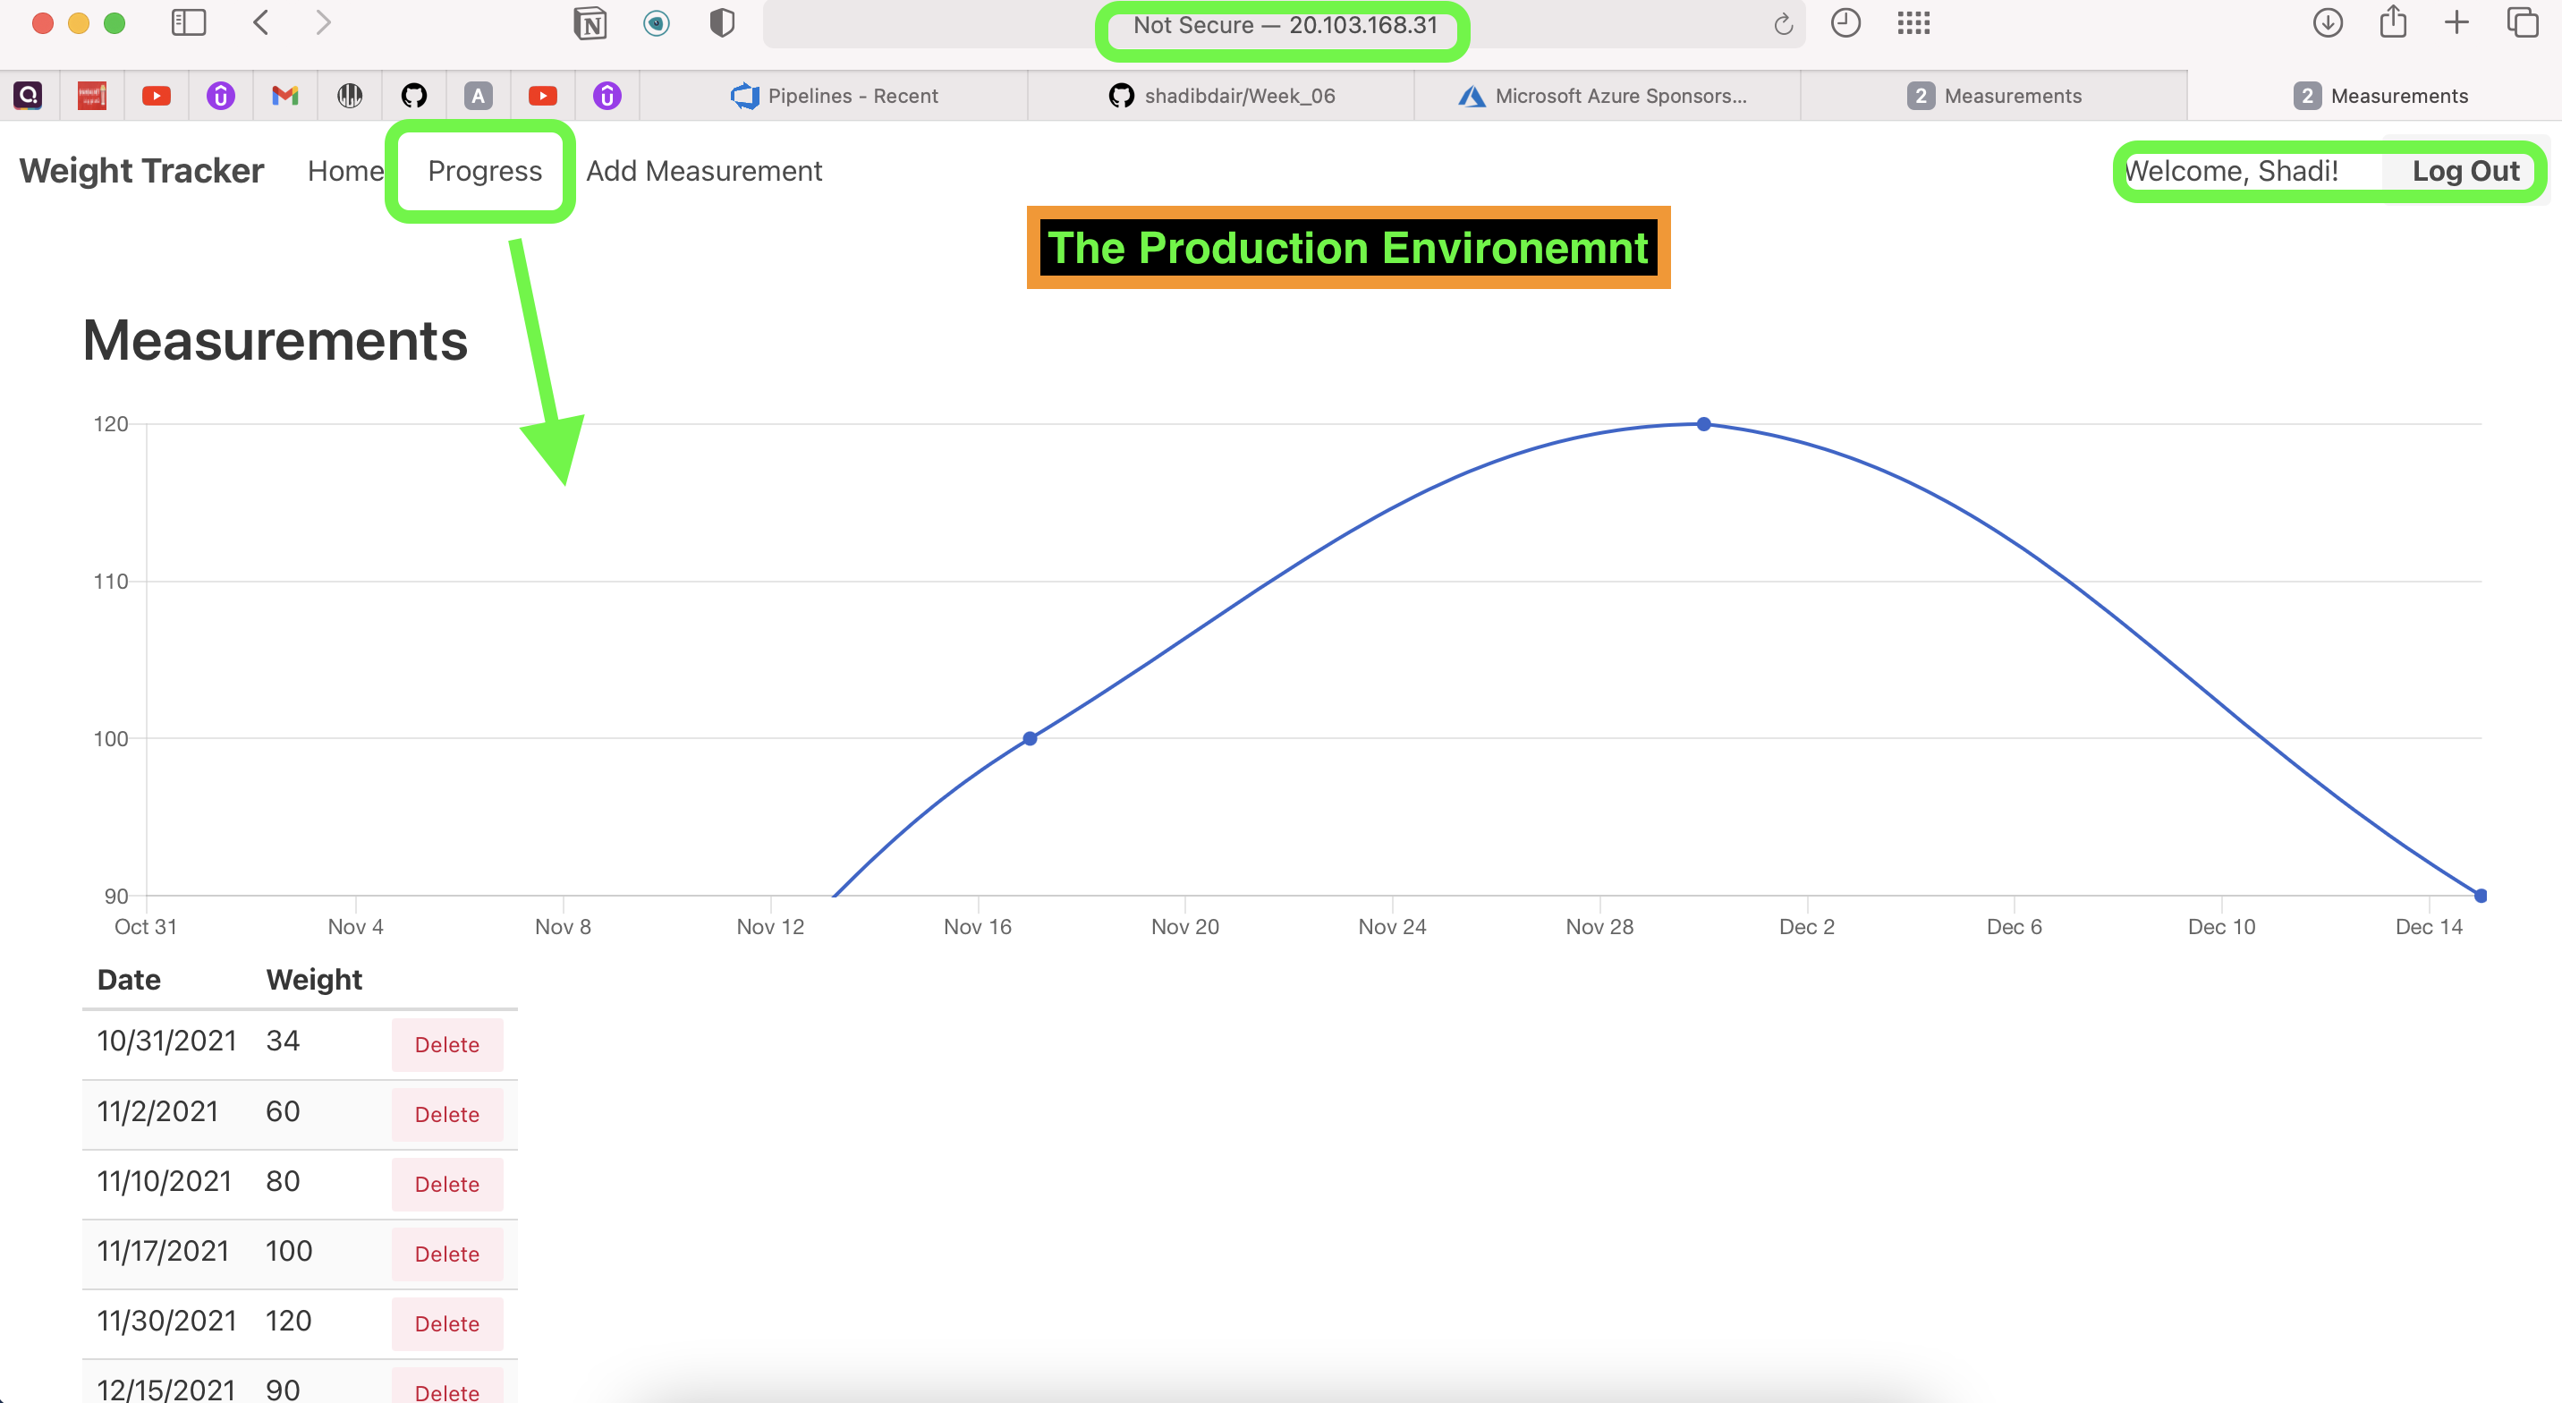This screenshot has height=1403, width=2562.
Task: Click the Log Out button
Action: [x=2464, y=171]
